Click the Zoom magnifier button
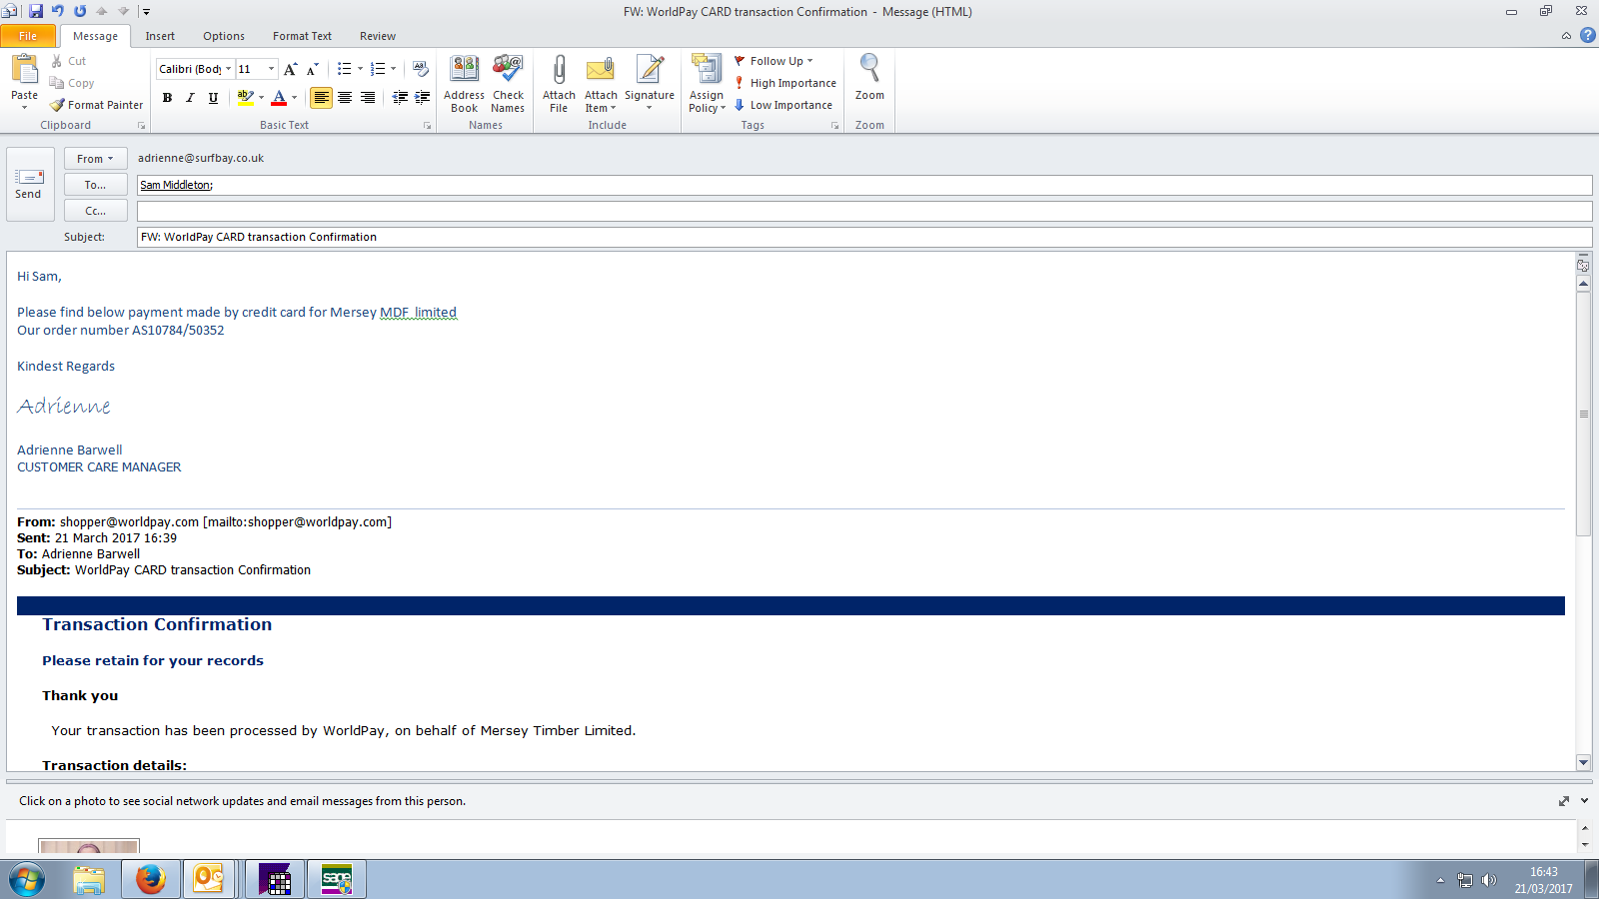 (869, 78)
